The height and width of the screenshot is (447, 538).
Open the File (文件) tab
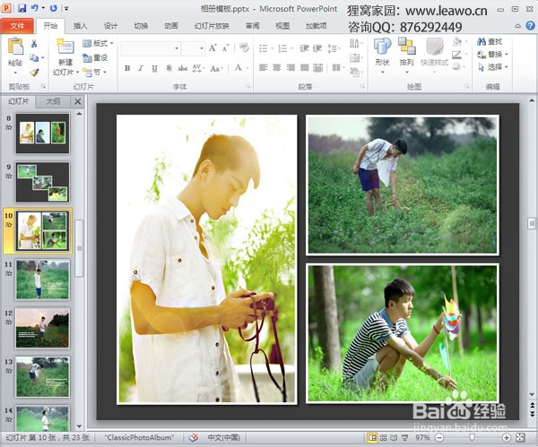tap(17, 26)
